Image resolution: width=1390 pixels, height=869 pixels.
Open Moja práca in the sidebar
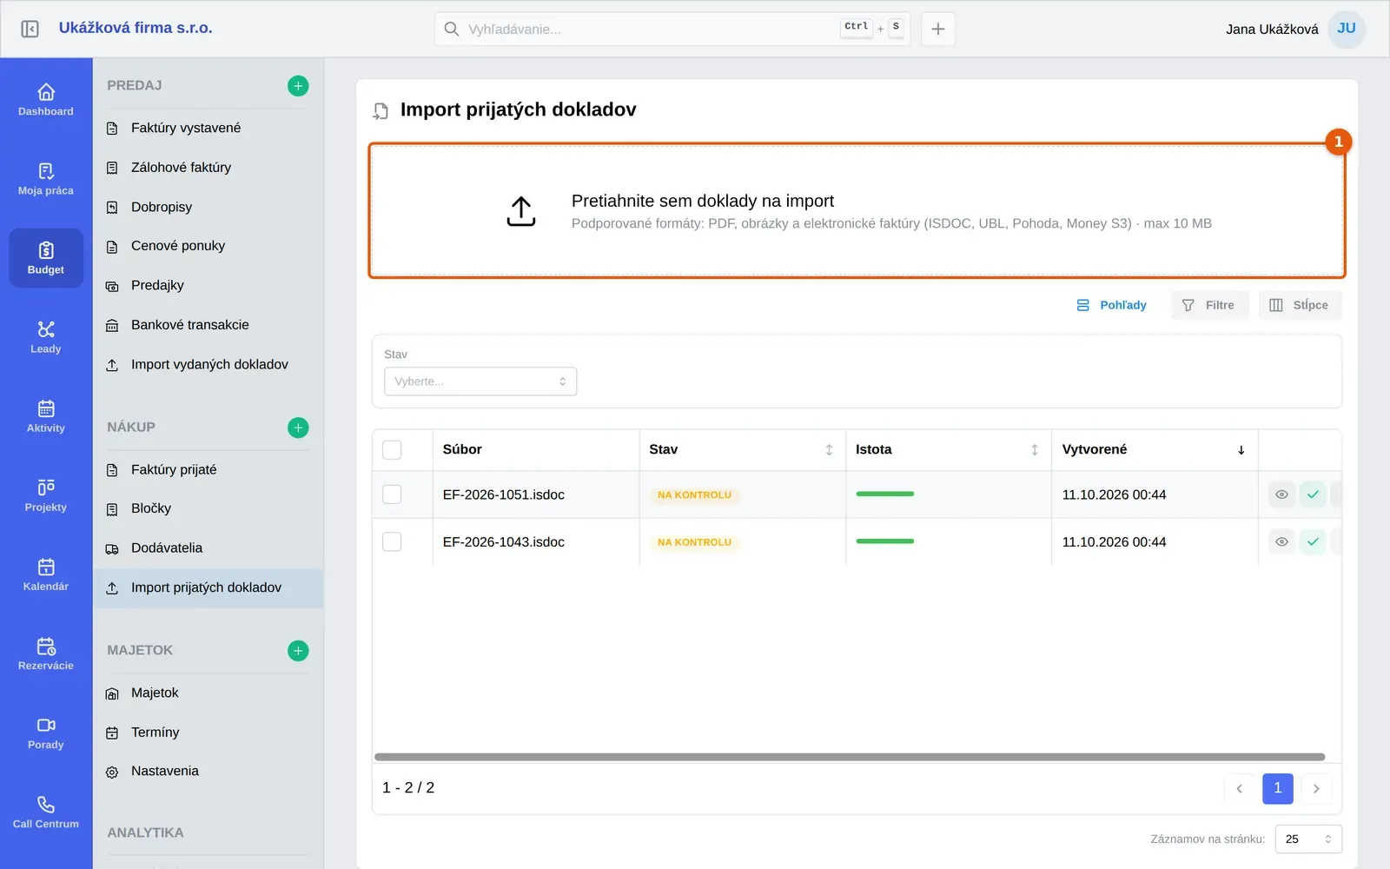click(46, 179)
